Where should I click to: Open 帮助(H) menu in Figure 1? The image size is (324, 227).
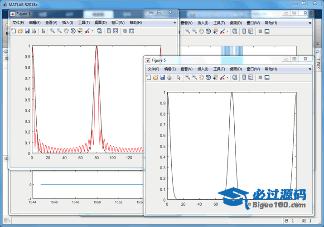point(136,23)
